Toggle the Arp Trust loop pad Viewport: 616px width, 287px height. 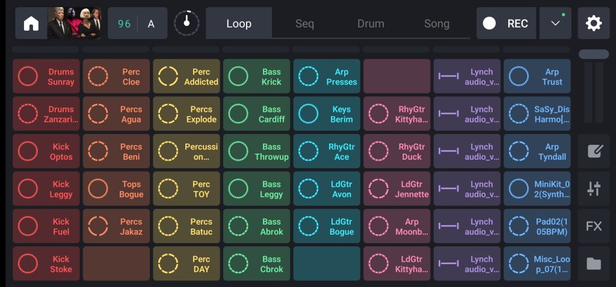tap(538, 76)
